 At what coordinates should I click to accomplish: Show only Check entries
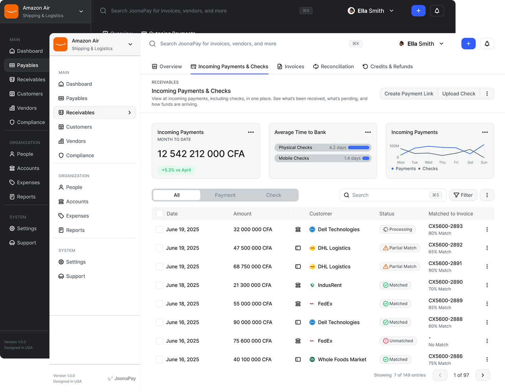tap(273, 195)
